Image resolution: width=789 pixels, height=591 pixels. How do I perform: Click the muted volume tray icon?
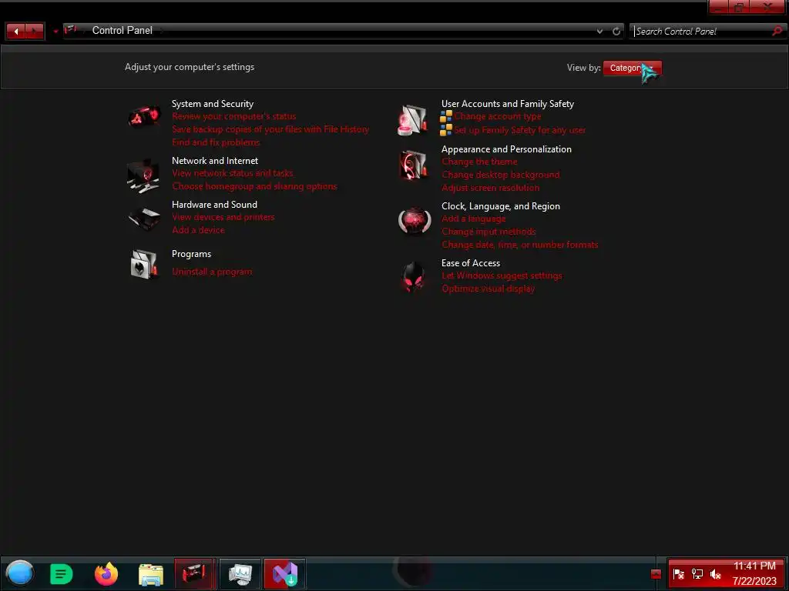click(716, 574)
